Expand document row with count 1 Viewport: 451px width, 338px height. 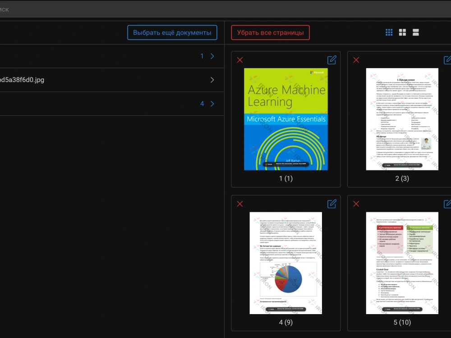click(x=212, y=56)
